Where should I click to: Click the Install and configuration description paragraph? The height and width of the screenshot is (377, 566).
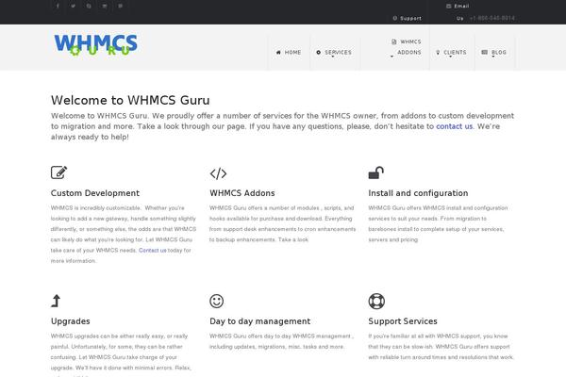click(x=439, y=223)
